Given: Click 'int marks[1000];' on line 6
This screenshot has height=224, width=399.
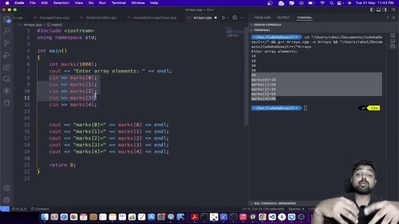Looking at the screenshot, I should click(73, 64).
